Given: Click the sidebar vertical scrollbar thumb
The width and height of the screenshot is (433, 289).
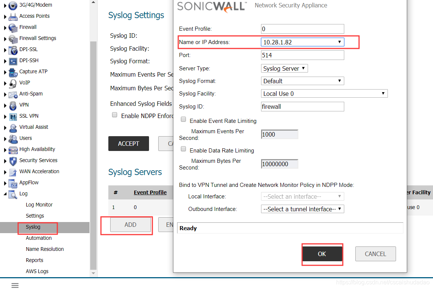Looking at the screenshot, I should 93,155.
